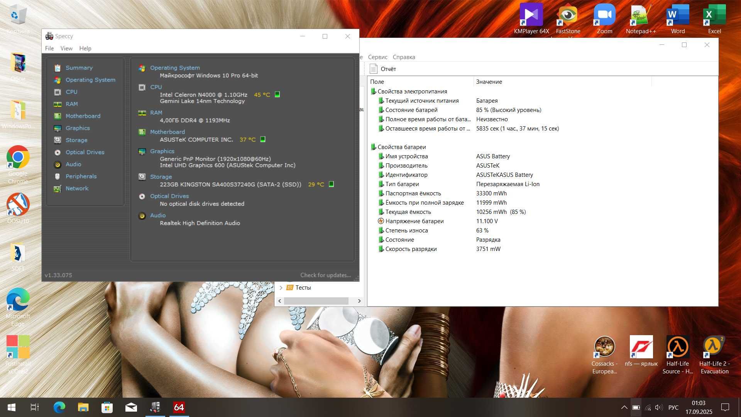
Task: Click Operating System heading link in summary
Action: click(x=175, y=68)
